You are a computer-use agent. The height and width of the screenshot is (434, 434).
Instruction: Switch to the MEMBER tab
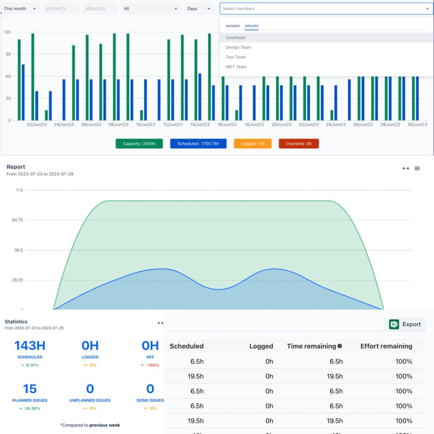click(x=233, y=26)
